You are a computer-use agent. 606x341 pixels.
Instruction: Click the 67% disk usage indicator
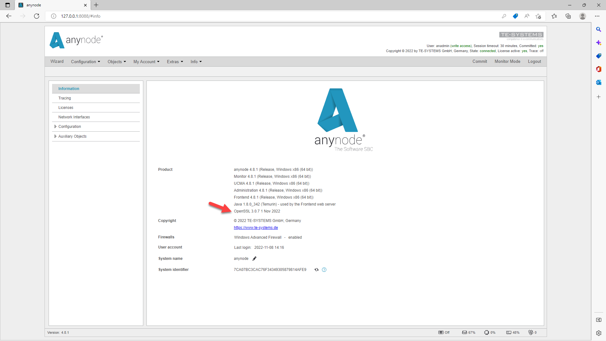pyautogui.click(x=468, y=332)
